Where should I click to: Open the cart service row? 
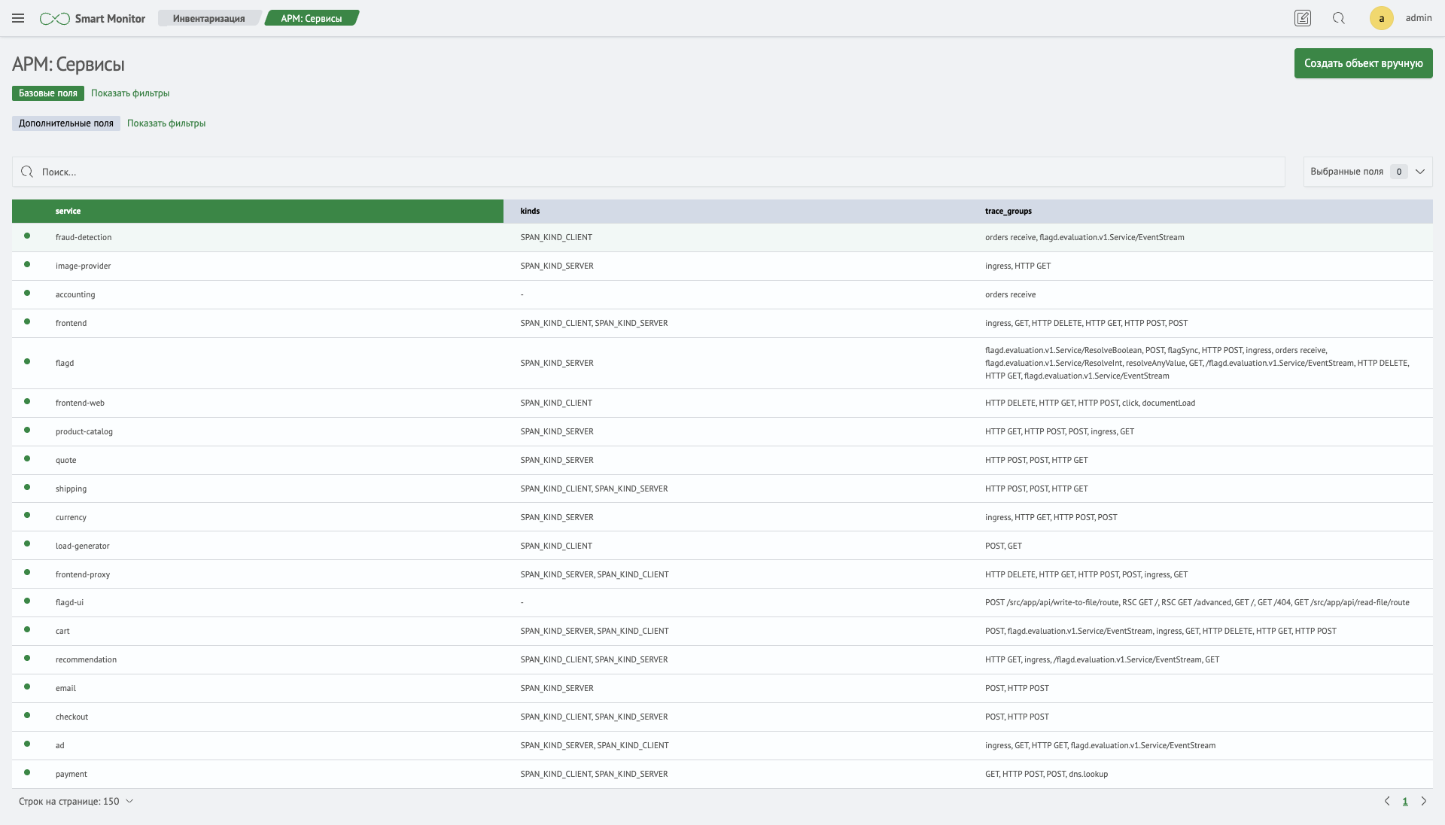pyautogui.click(x=722, y=631)
